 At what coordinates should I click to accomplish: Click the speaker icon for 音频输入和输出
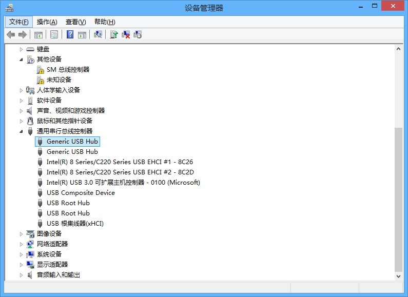pos(30,275)
